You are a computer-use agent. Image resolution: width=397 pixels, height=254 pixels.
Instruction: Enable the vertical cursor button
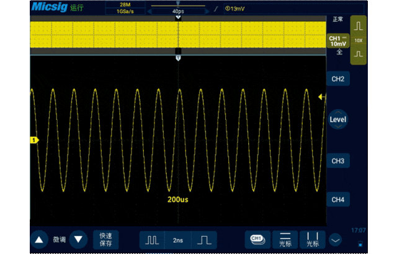click(313, 240)
